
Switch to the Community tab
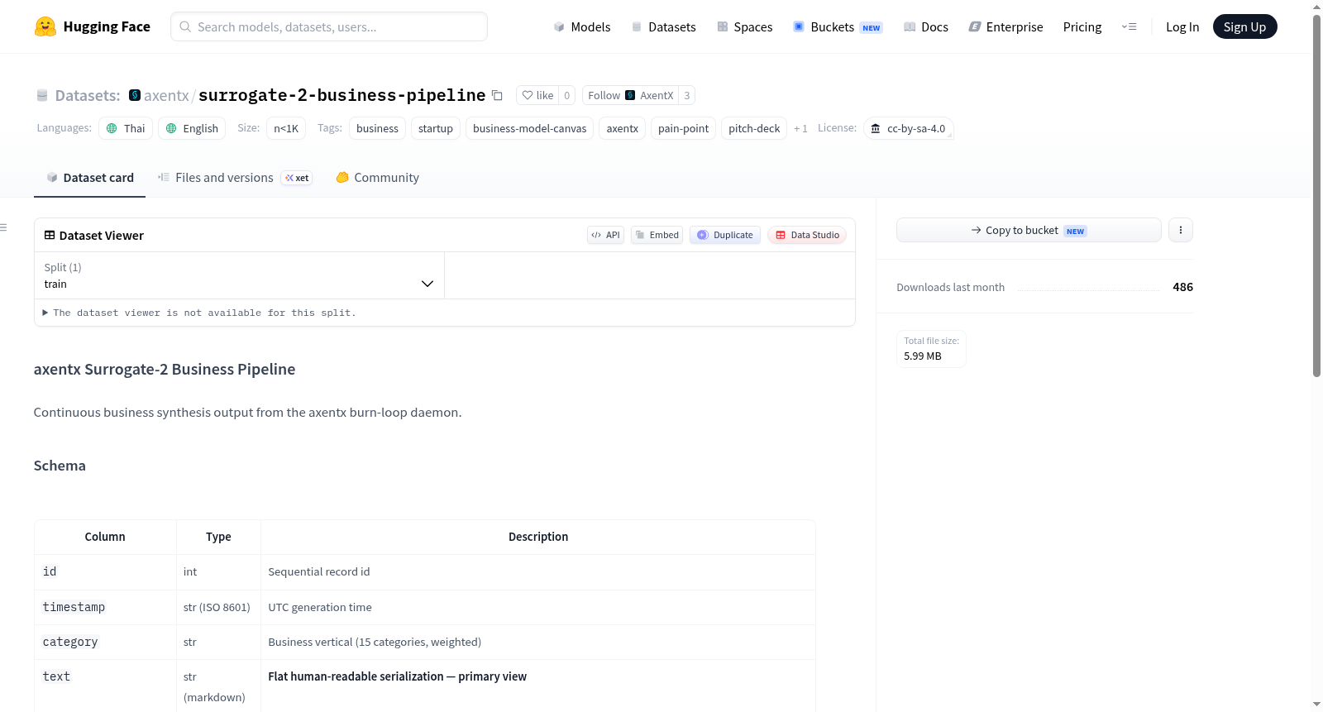click(x=377, y=178)
